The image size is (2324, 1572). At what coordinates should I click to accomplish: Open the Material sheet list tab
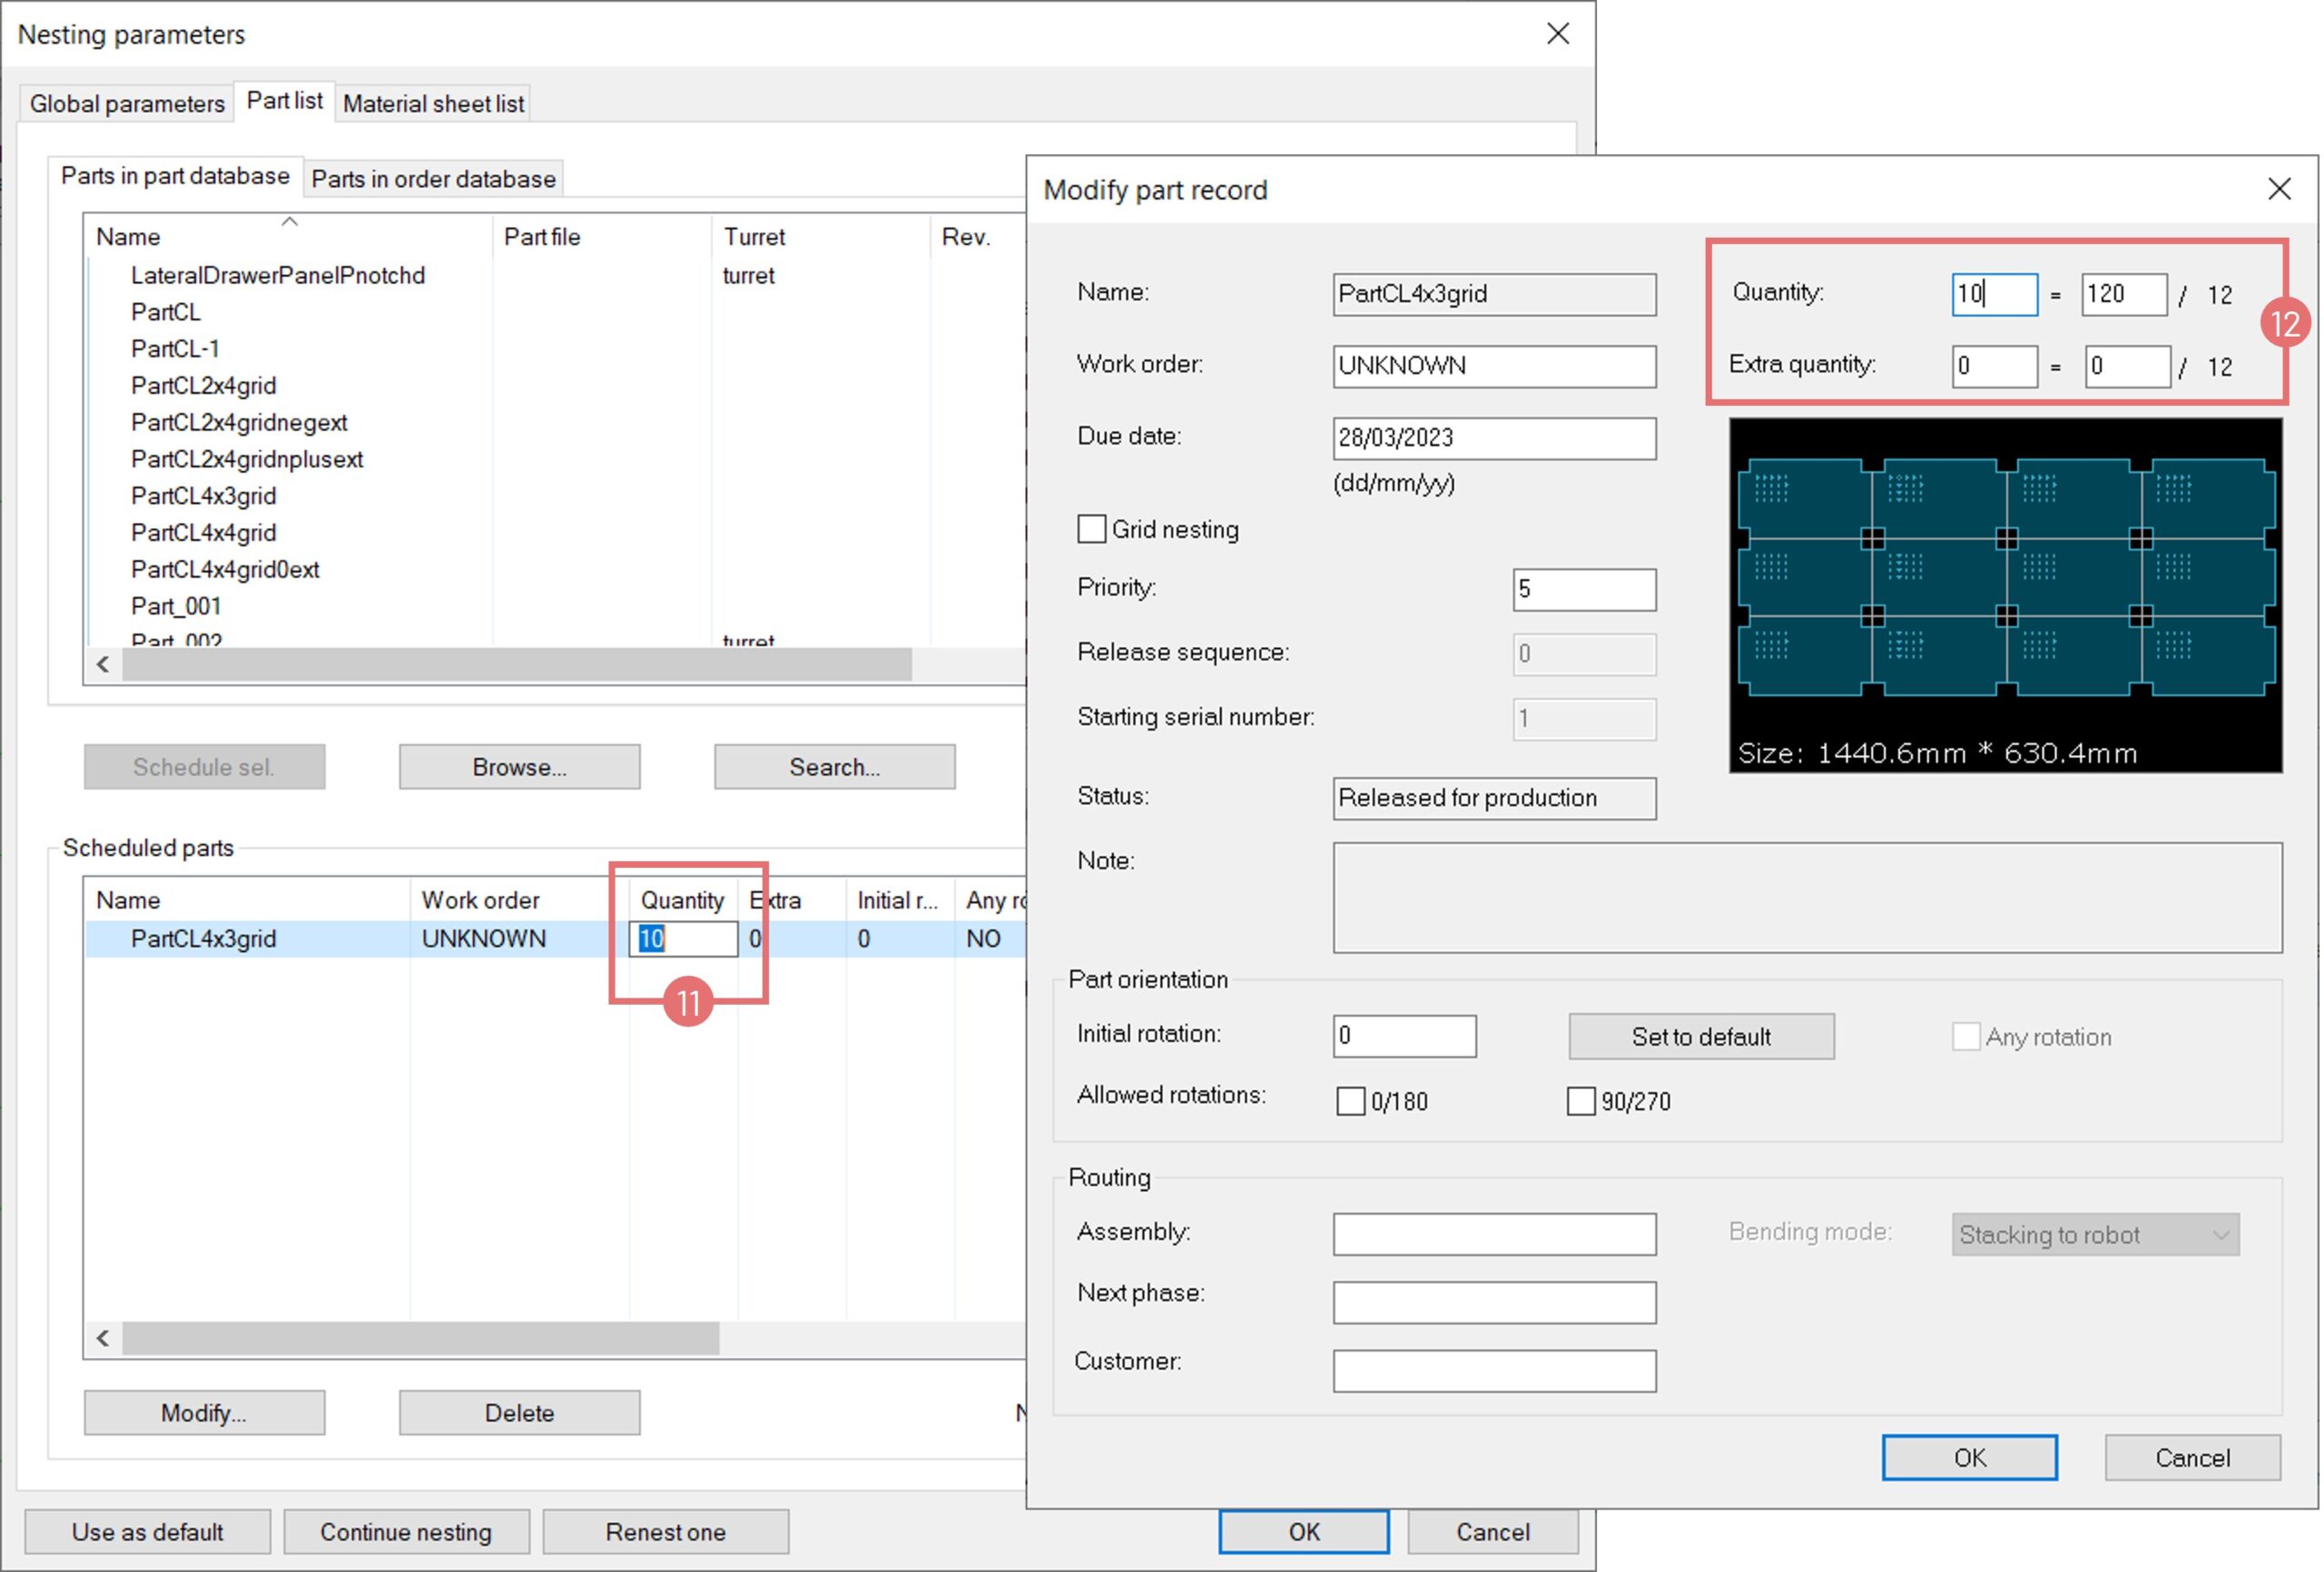433,103
